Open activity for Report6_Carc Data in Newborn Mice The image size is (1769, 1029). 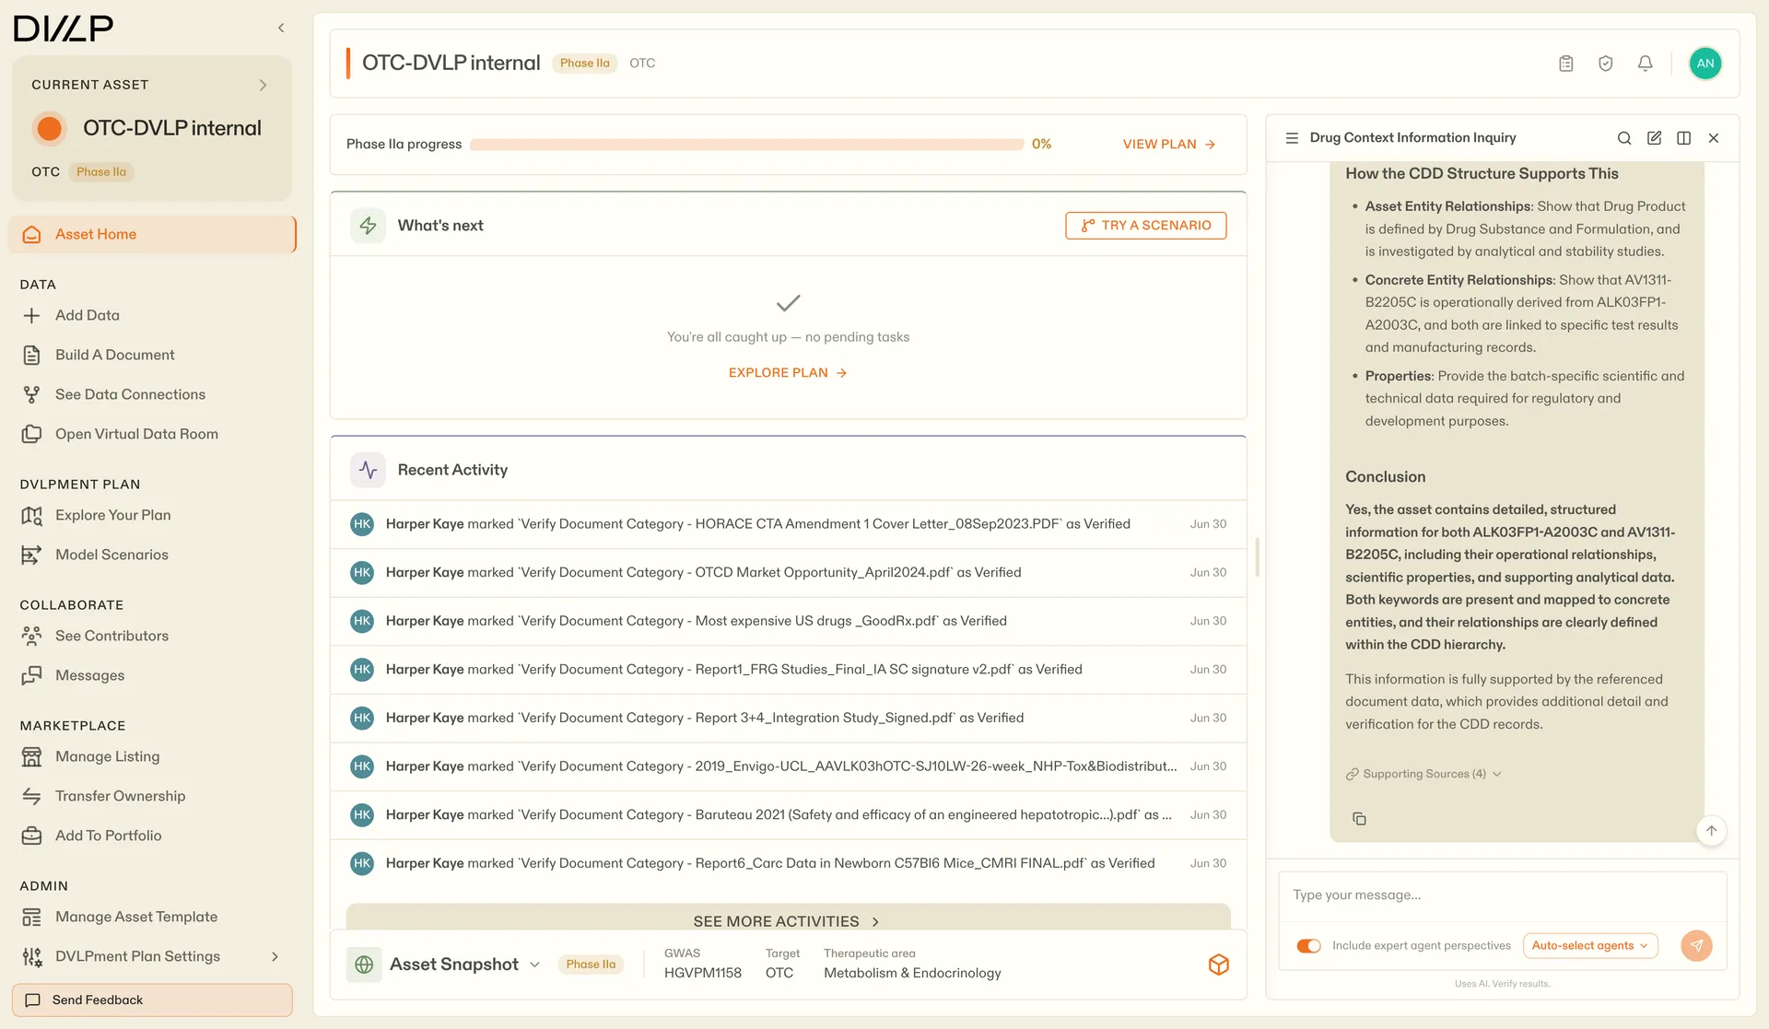788,863
